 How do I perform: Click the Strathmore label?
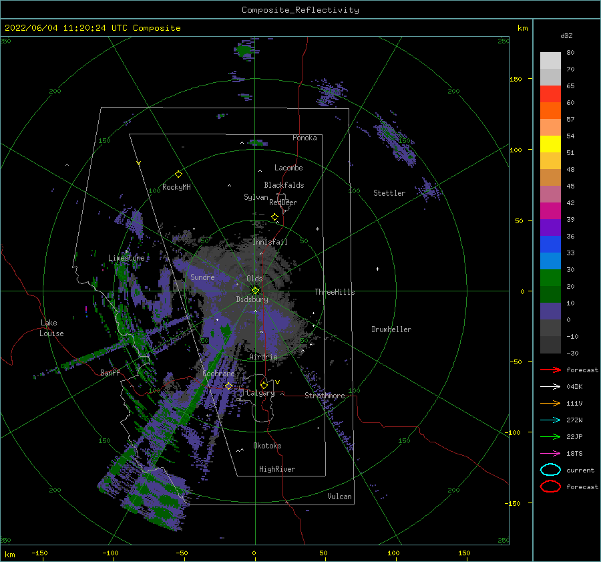(x=325, y=396)
